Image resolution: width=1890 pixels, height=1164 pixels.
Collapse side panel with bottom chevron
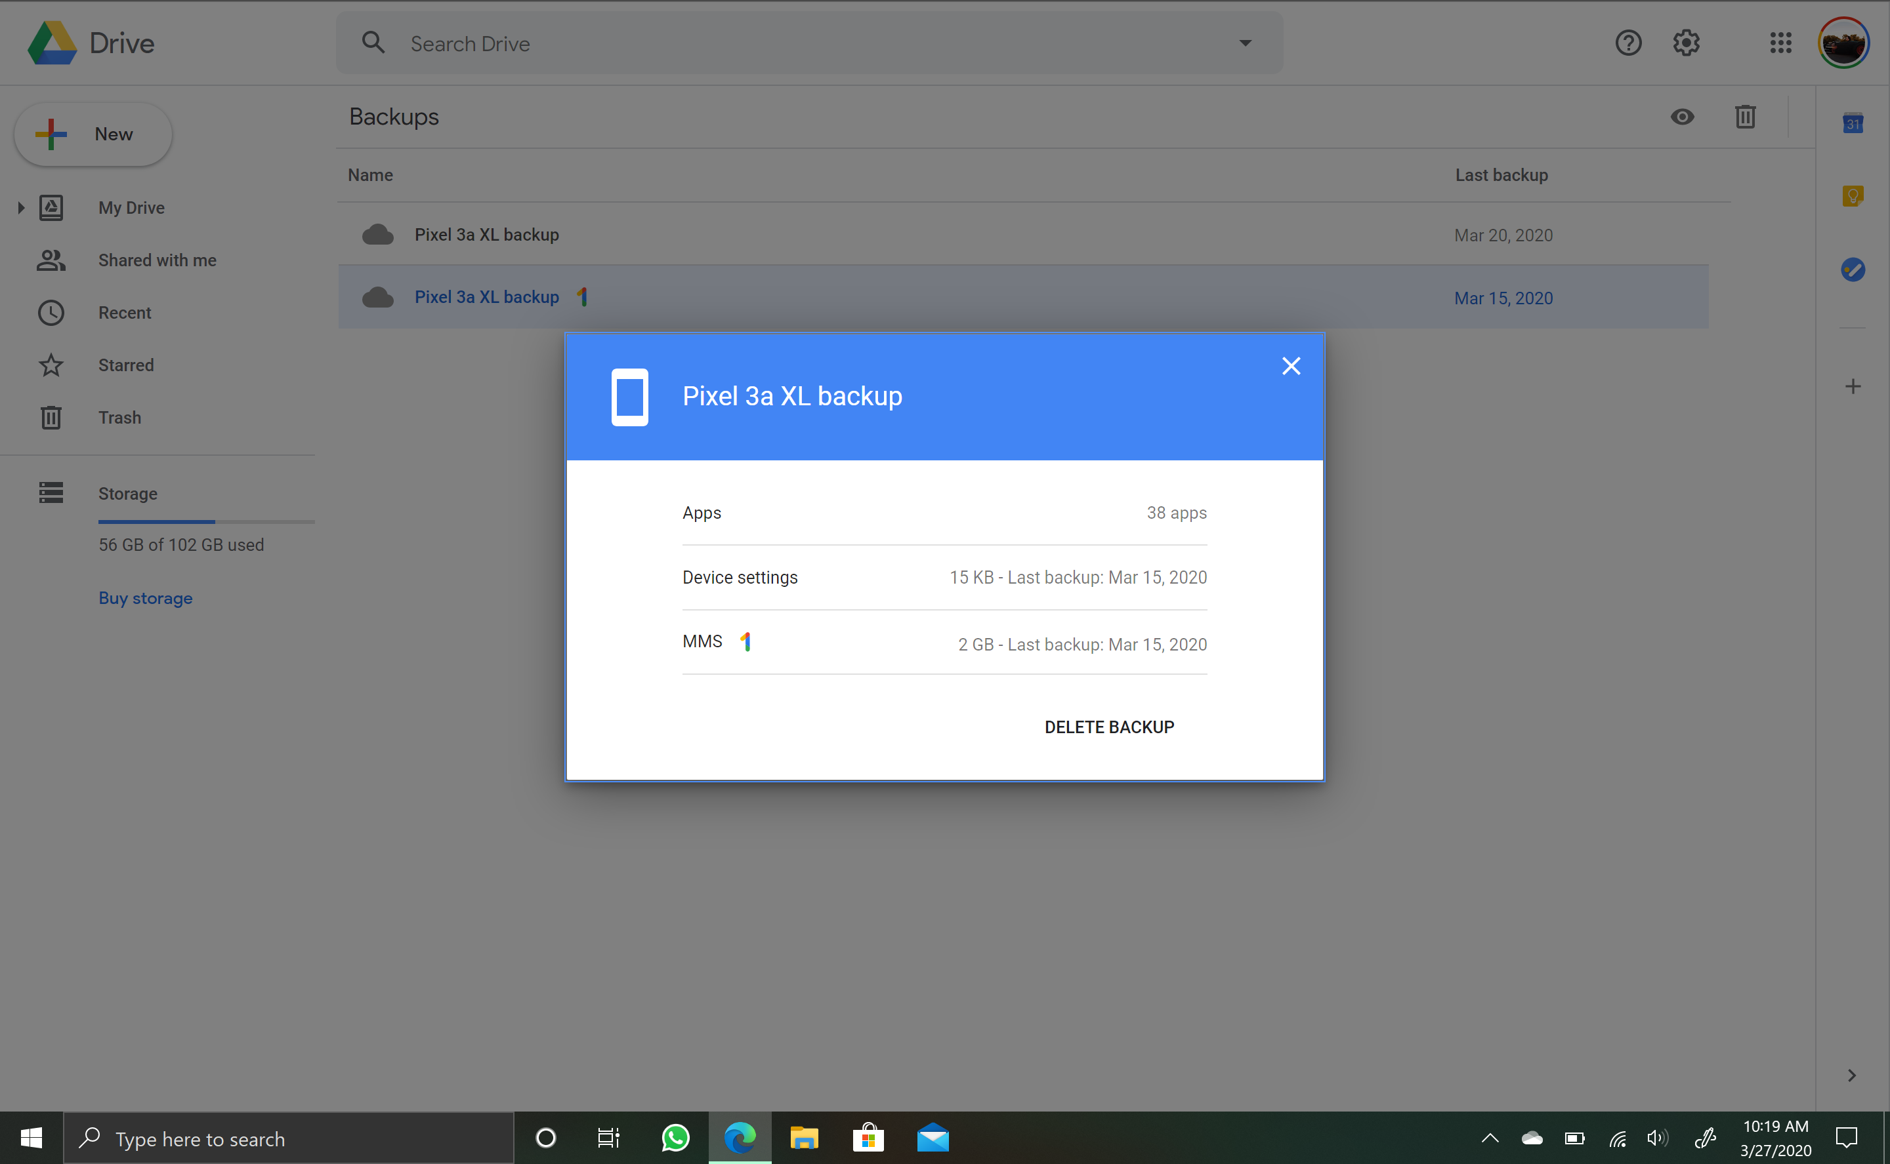pyautogui.click(x=1851, y=1075)
